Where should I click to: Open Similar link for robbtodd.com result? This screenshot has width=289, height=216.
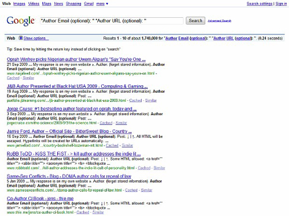point(159,168)
